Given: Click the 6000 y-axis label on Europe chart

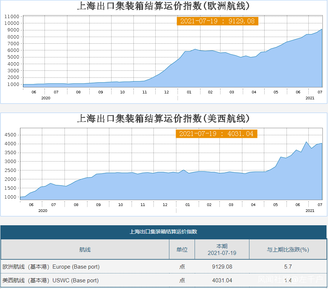Looking at the screenshot, I should point(13,50).
